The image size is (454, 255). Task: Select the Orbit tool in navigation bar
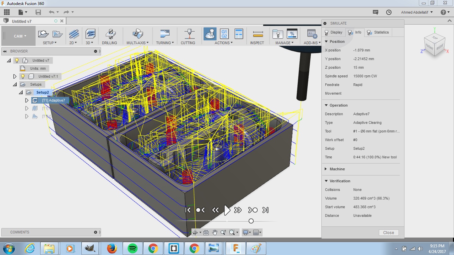point(196,232)
